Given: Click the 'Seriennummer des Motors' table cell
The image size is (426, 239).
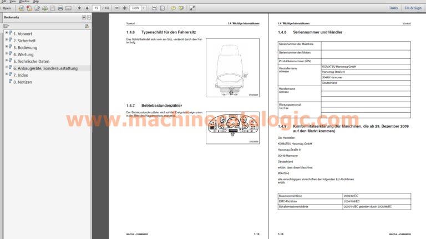Looking at the screenshot, I should point(300,54).
